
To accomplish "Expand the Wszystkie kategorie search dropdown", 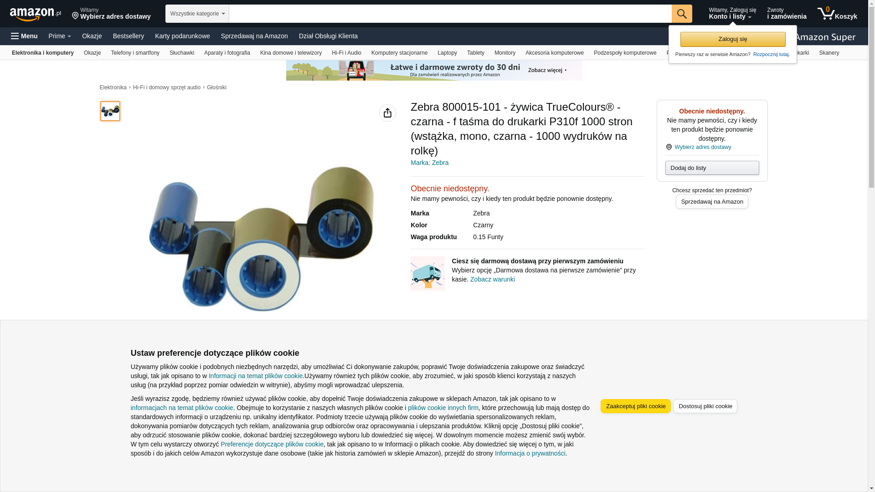I will (x=197, y=14).
